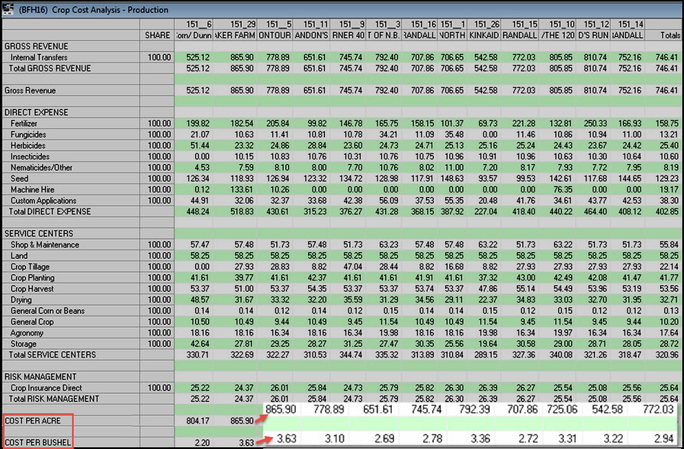Select the Internal Transfers row label
This screenshot has height=449, width=684.
point(39,57)
